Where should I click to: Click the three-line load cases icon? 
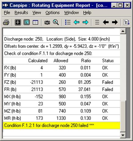pos(97,22)
